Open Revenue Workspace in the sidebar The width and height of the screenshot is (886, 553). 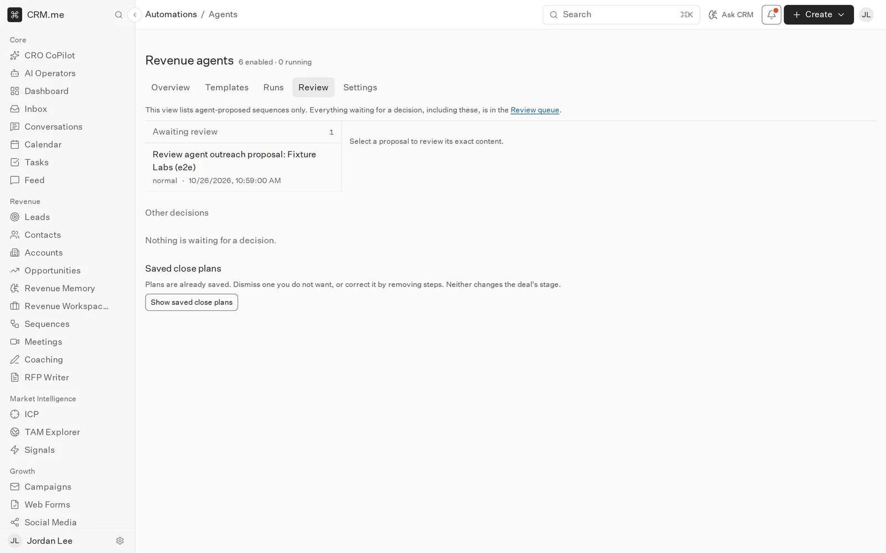(x=66, y=306)
